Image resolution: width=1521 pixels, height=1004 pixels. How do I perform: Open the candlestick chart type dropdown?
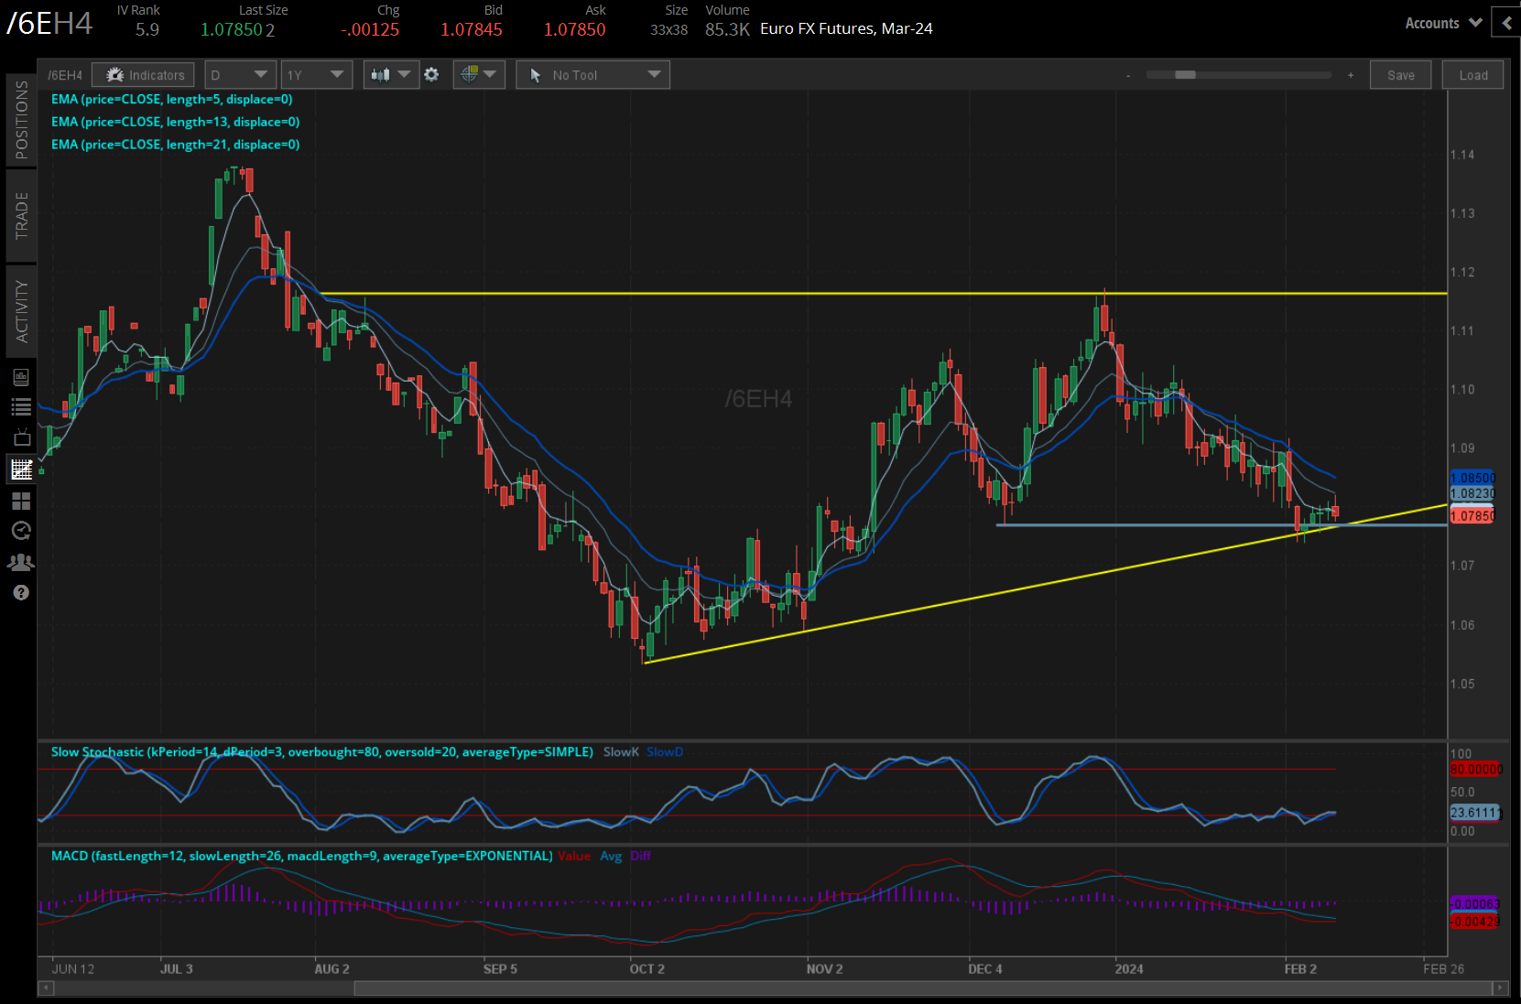pyautogui.click(x=391, y=75)
